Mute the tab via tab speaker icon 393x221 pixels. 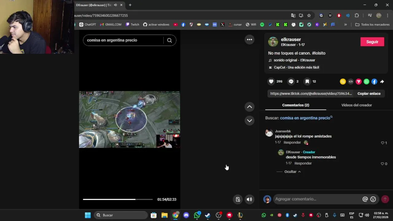pyautogui.click(x=115, y=5)
